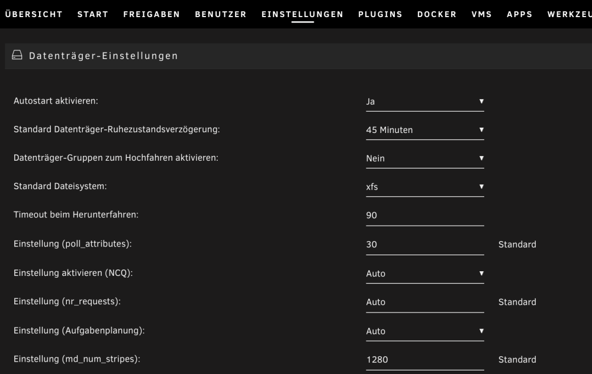Viewport: 592px width, 374px height.
Task: Click the Autostart aktivieren label
Action: click(x=56, y=101)
